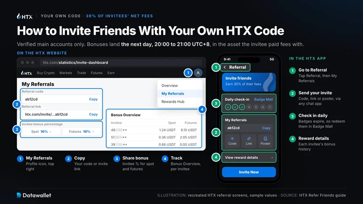Copy the referral code ab12cd on website
This screenshot has width=363, height=204.
click(93, 99)
